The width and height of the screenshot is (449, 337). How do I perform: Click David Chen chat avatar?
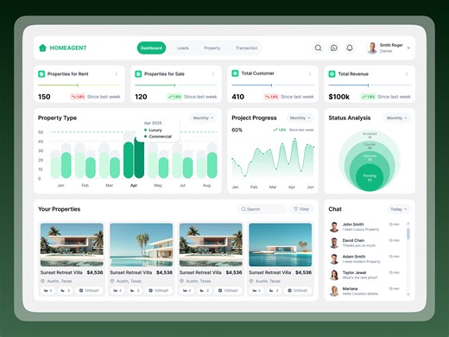coord(334,243)
